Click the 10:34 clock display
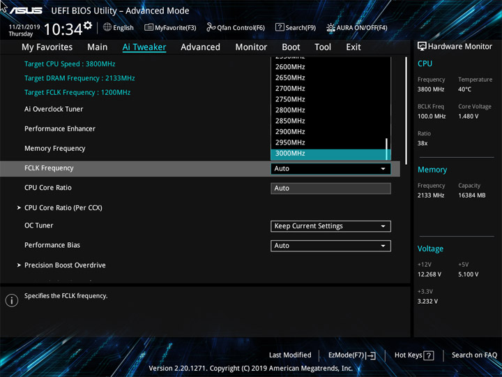The height and width of the screenshot is (377, 502). (63, 29)
